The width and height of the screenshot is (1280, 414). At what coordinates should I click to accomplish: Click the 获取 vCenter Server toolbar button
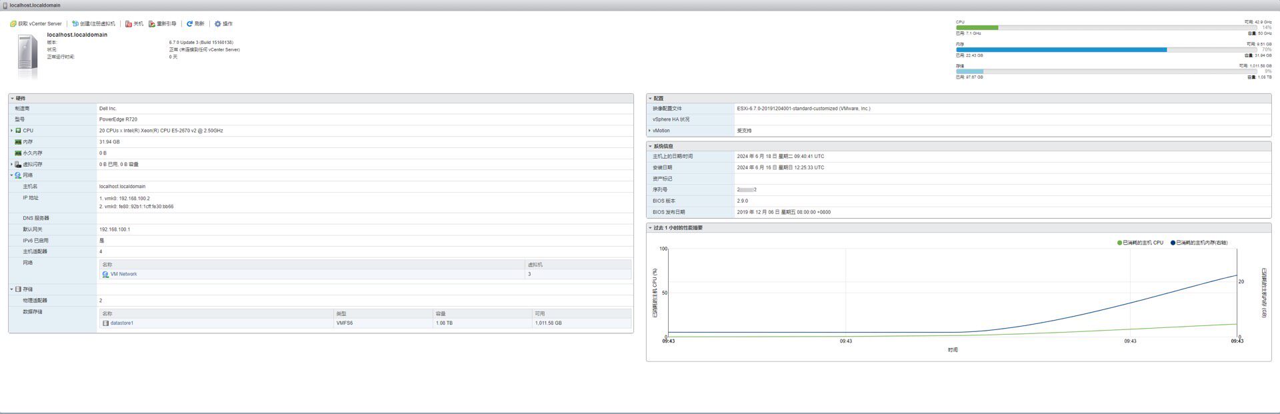point(36,23)
